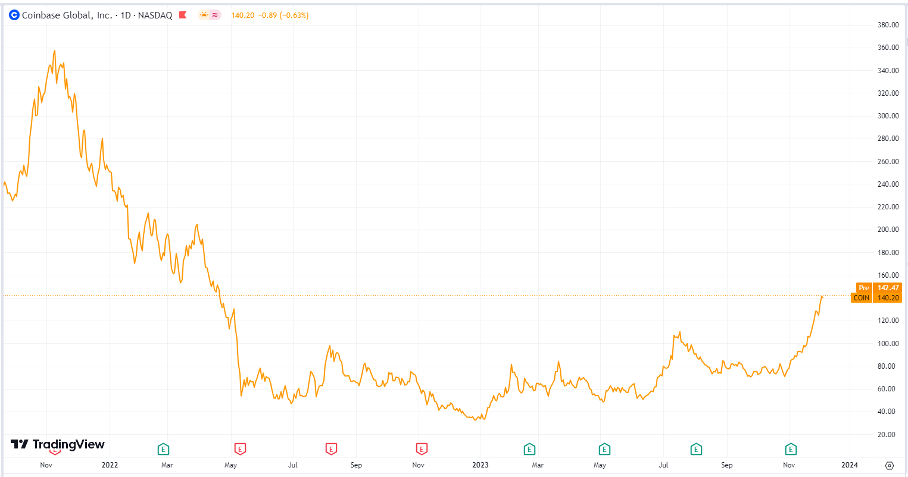
Task: Open green earnings marker near Mar 2023
Action: 529,449
